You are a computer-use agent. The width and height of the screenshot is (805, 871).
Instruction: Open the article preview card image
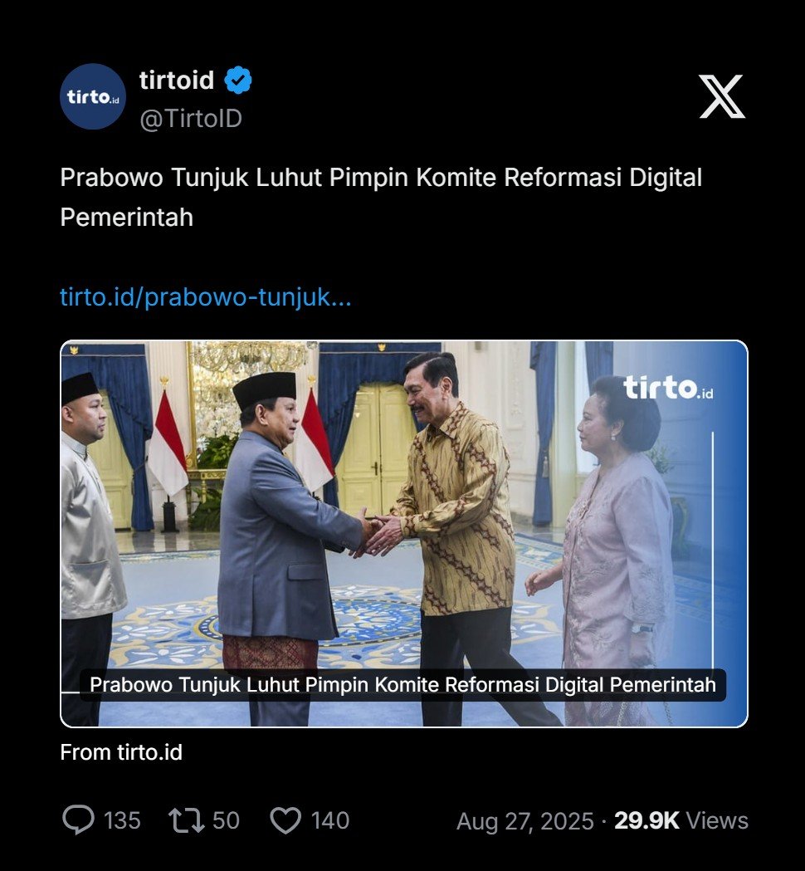click(403, 533)
